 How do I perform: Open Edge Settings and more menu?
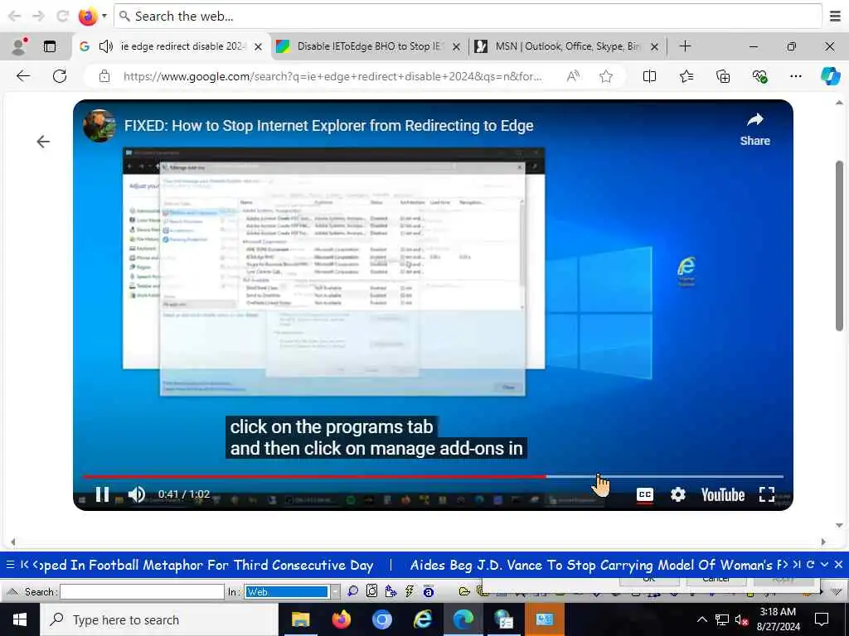(795, 76)
